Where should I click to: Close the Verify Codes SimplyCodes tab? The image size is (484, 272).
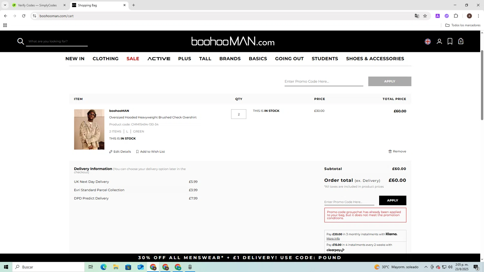pyautogui.click(x=64, y=5)
